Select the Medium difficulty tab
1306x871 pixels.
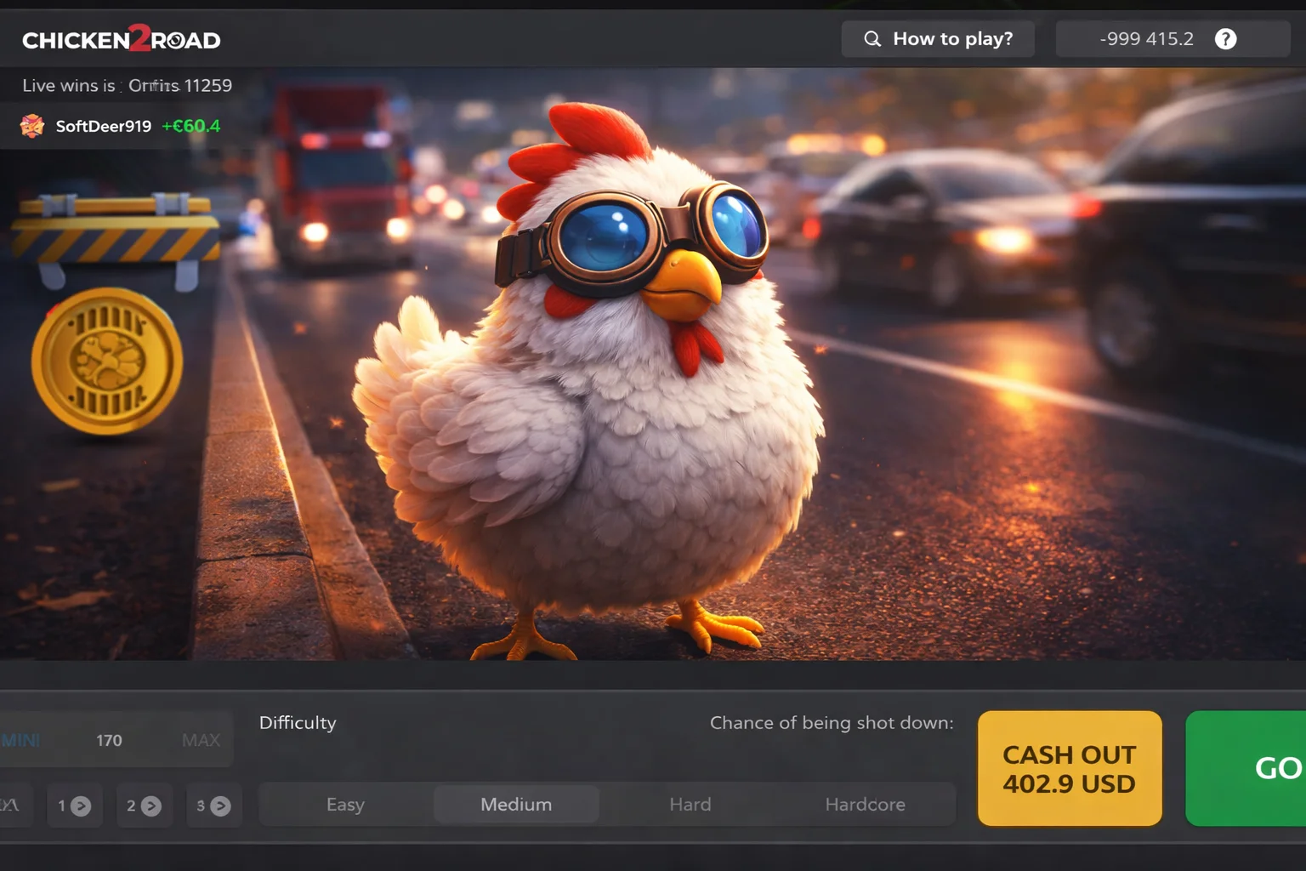pyautogui.click(x=516, y=804)
